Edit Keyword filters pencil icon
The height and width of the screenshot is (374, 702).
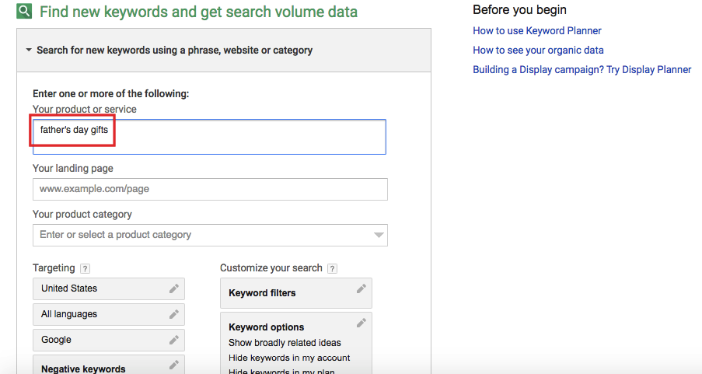(361, 288)
